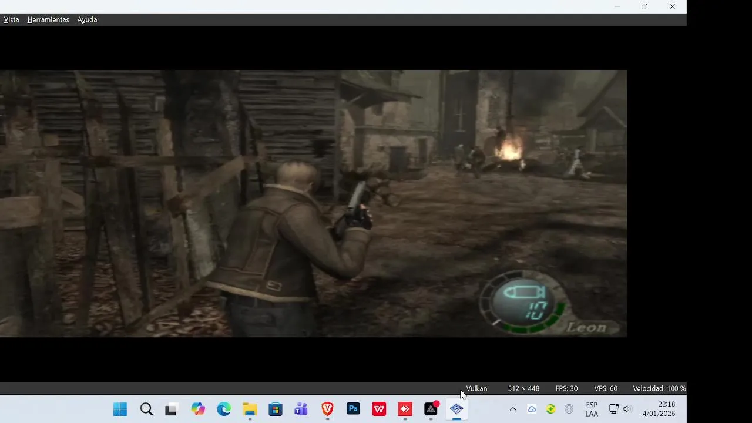Minimize the emulator window
This screenshot has width=752, height=423.
[617, 6]
